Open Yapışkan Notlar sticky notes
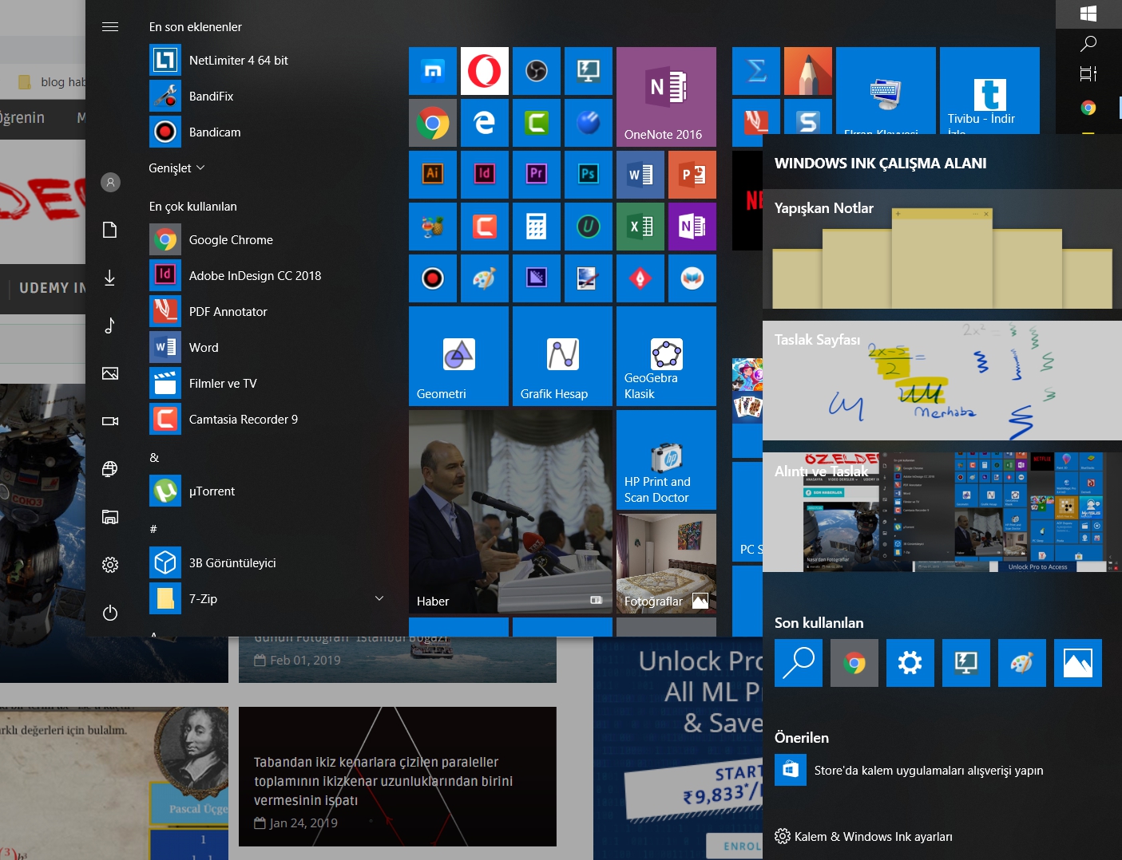This screenshot has height=860, width=1122. click(942, 249)
